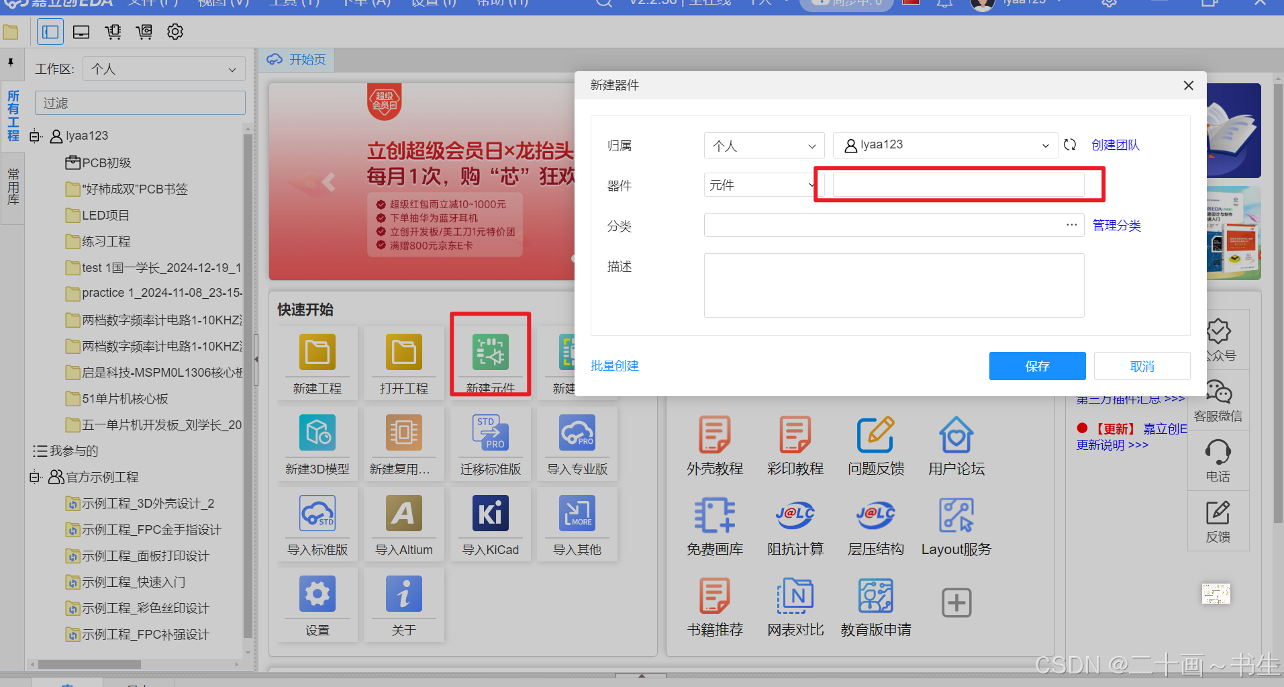Click the 新建复用 module icon
The height and width of the screenshot is (687, 1284).
404,432
